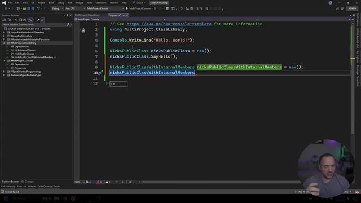Expand the collapsed code region on line 12

point(108,84)
